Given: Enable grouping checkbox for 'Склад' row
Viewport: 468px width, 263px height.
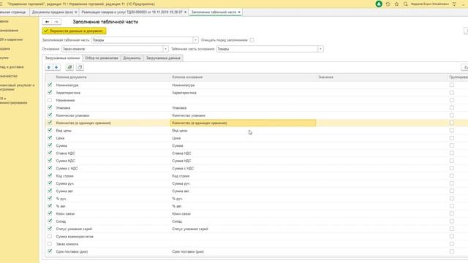Looking at the screenshot, I should pos(452,221).
